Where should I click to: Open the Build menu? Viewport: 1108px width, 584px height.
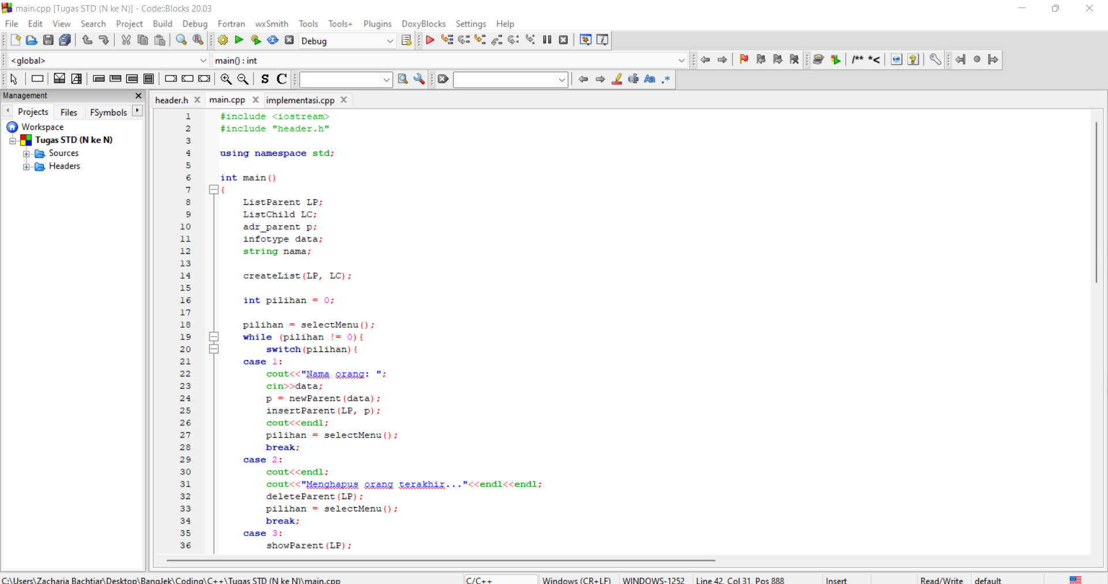coord(162,24)
